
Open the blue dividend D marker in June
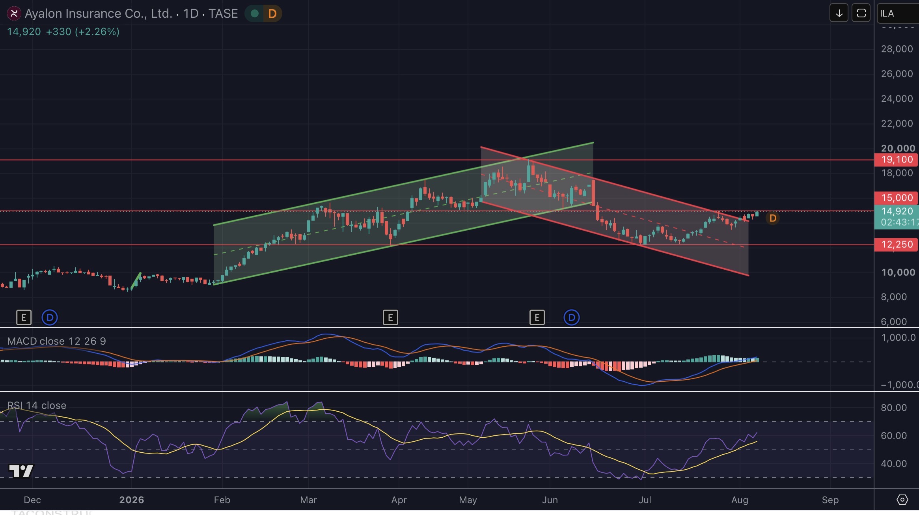pos(572,317)
